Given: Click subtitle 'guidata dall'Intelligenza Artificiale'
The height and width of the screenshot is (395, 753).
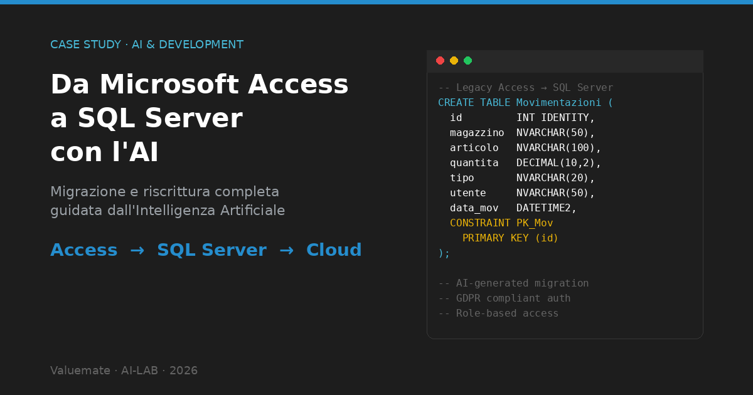Looking at the screenshot, I should (168, 210).
